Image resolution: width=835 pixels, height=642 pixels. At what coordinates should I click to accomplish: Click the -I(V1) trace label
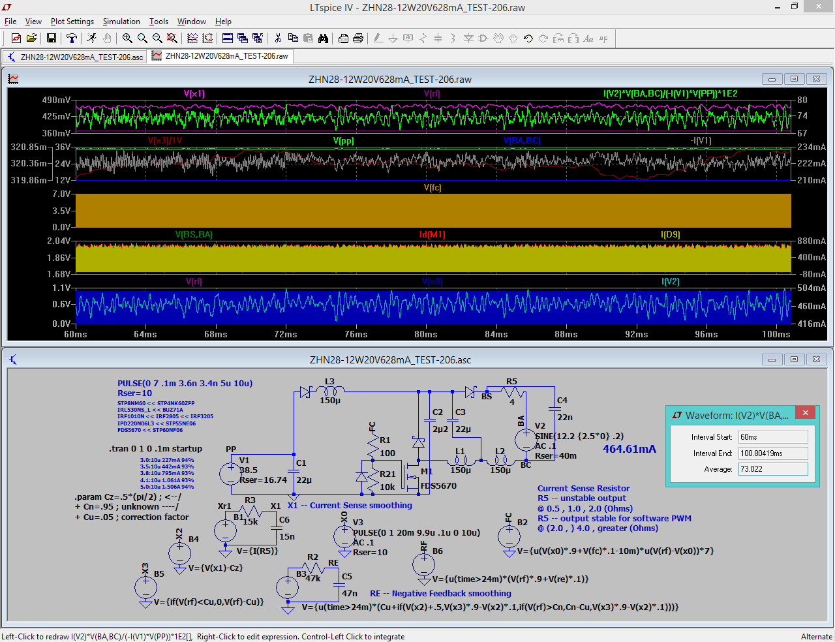tap(701, 141)
